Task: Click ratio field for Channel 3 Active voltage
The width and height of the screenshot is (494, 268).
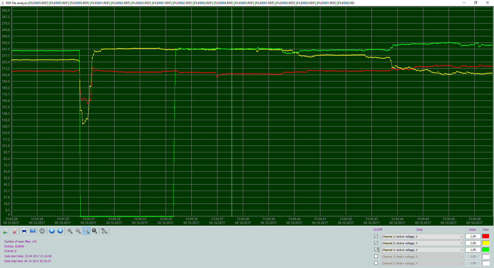Action: 473,250
